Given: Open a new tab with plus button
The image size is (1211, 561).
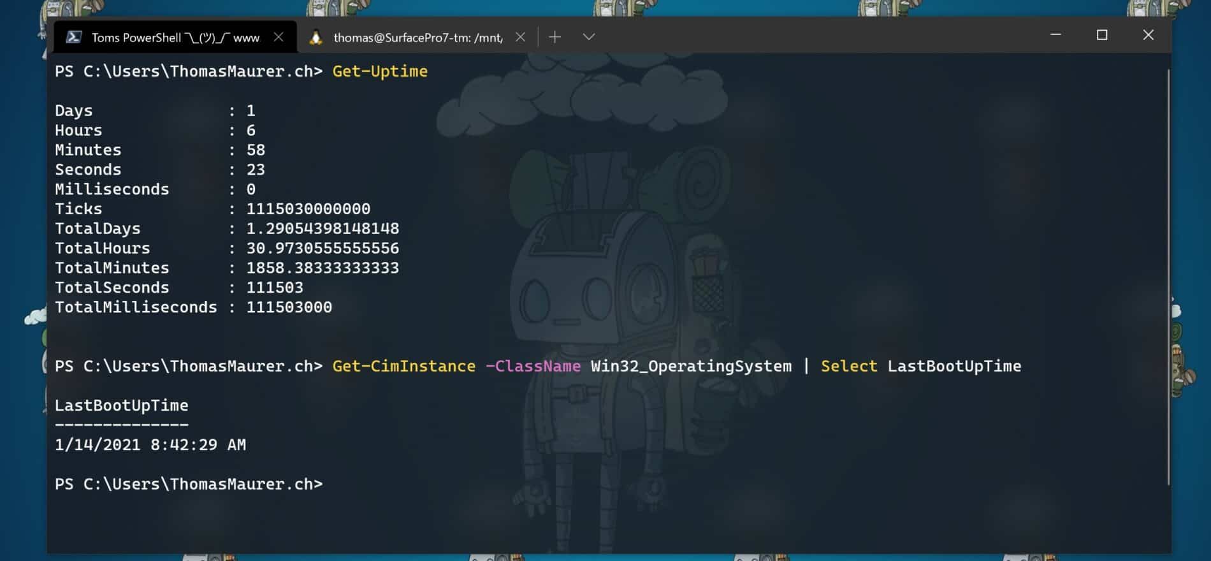Looking at the screenshot, I should [x=555, y=37].
